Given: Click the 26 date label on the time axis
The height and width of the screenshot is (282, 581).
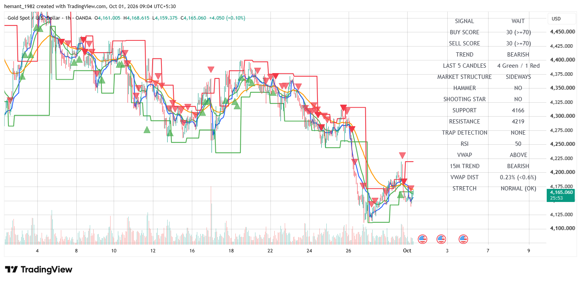Looking at the screenshot, I should pos(349,251).
